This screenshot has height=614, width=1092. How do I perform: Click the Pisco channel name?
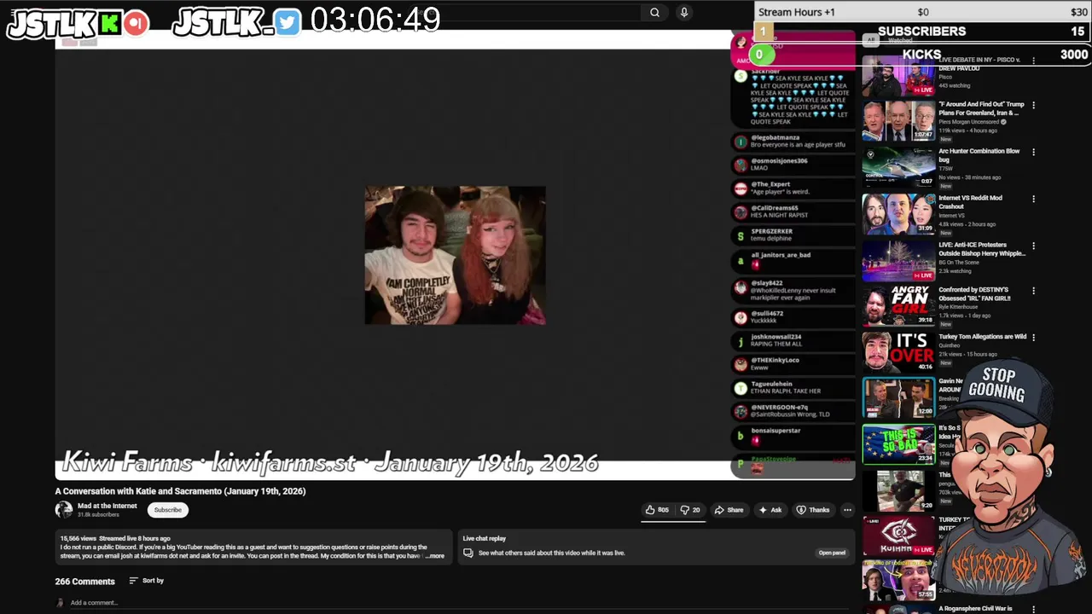[945, 77]
